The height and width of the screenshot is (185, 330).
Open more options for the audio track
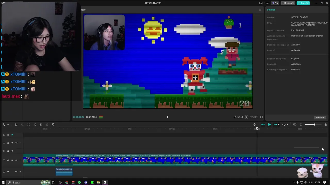[20, 172]
